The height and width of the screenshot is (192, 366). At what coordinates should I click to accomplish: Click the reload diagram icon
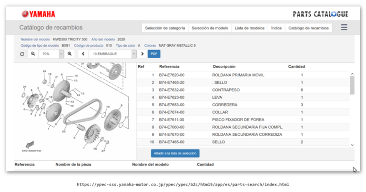(x=22, y=54)
